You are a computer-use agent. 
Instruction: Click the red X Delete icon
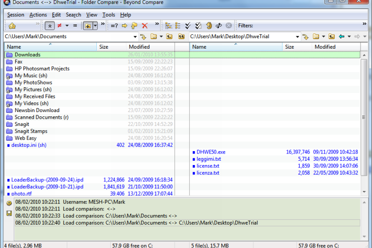point(145,26)
